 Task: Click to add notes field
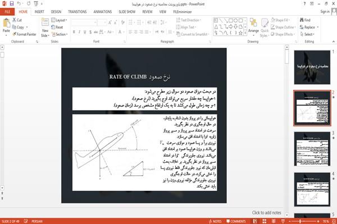click(266, 212)
